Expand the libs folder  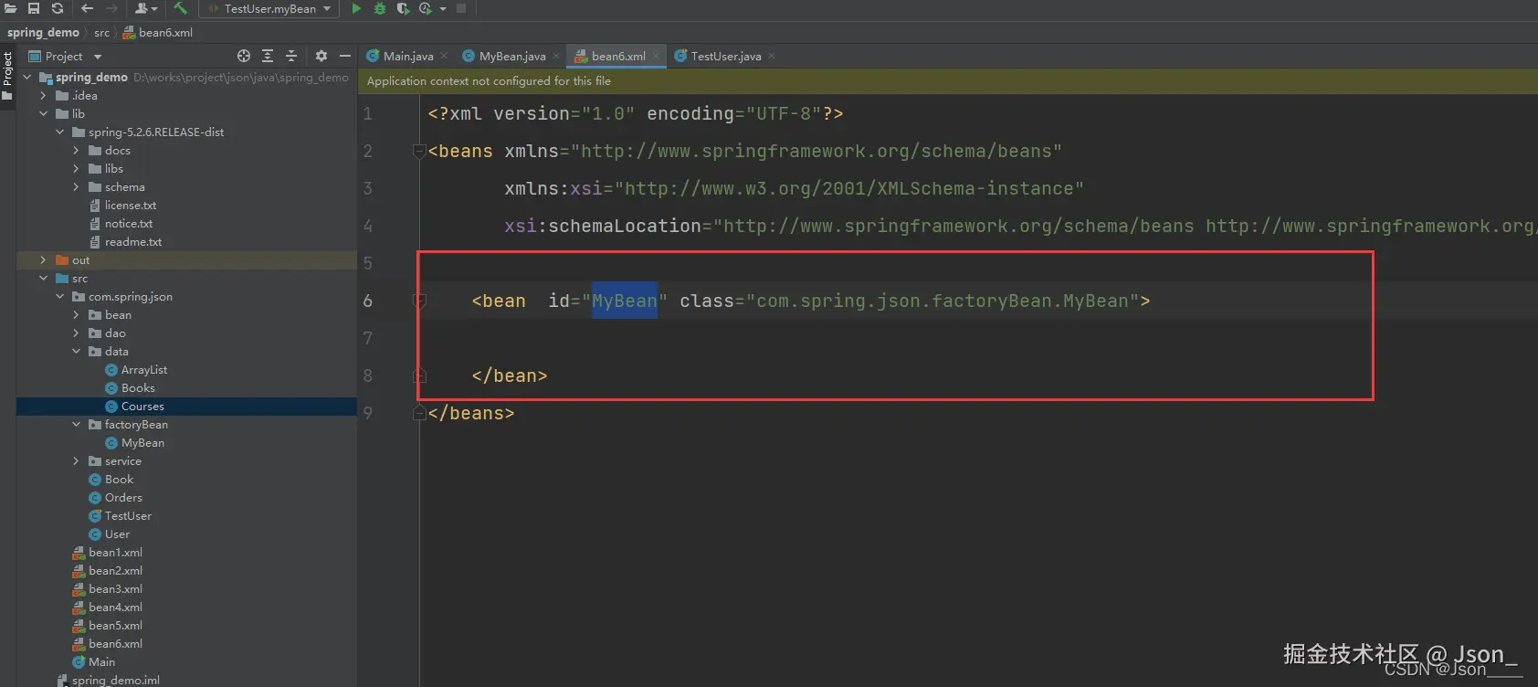76,169
